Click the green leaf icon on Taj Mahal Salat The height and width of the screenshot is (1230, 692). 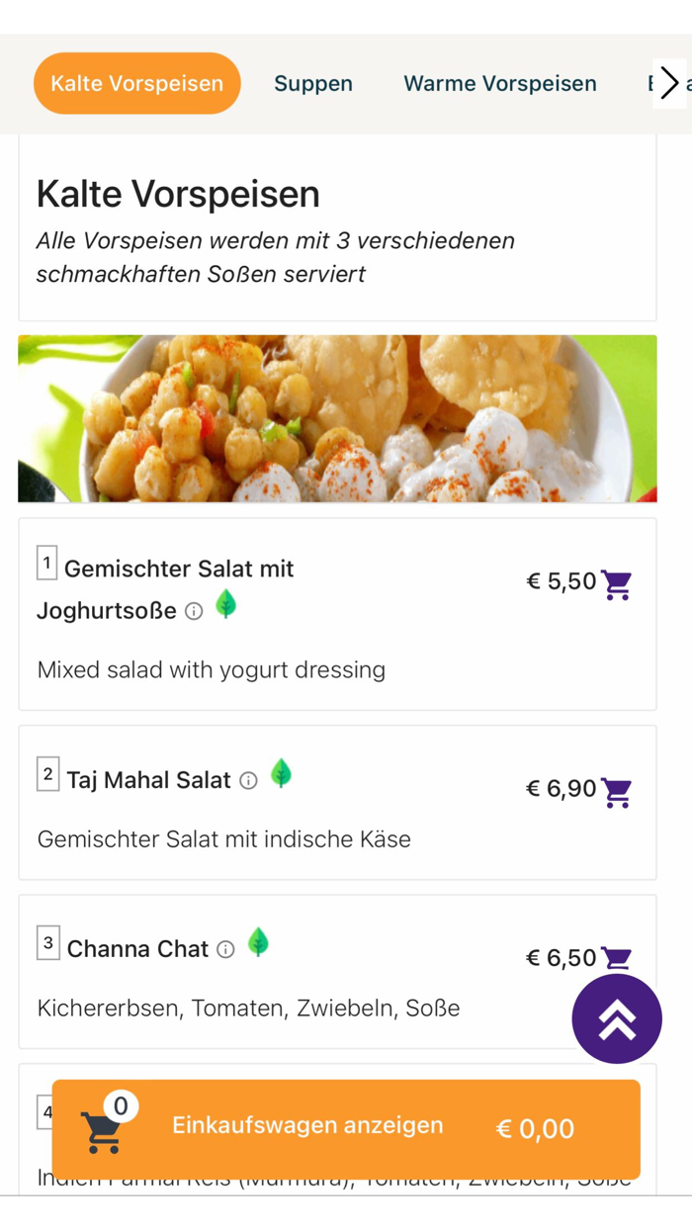click(281, 775)
